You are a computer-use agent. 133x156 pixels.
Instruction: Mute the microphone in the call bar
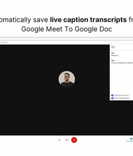pos(60,140)
